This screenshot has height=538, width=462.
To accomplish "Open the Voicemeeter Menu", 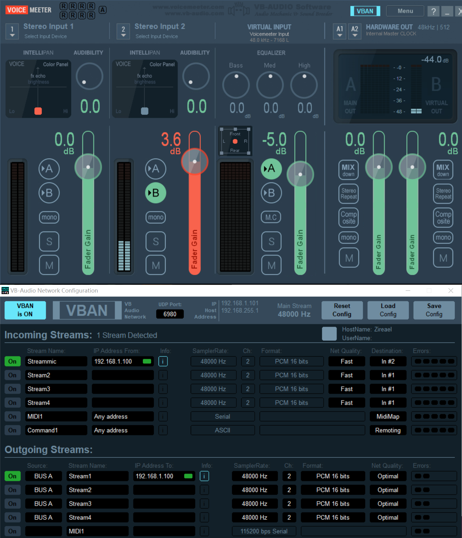I will (x=405, y=11).
